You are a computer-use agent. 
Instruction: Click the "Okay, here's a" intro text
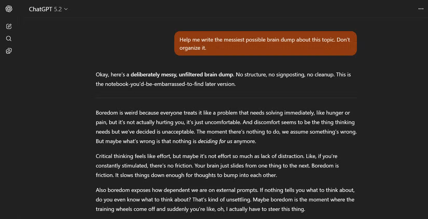point(112,75)
